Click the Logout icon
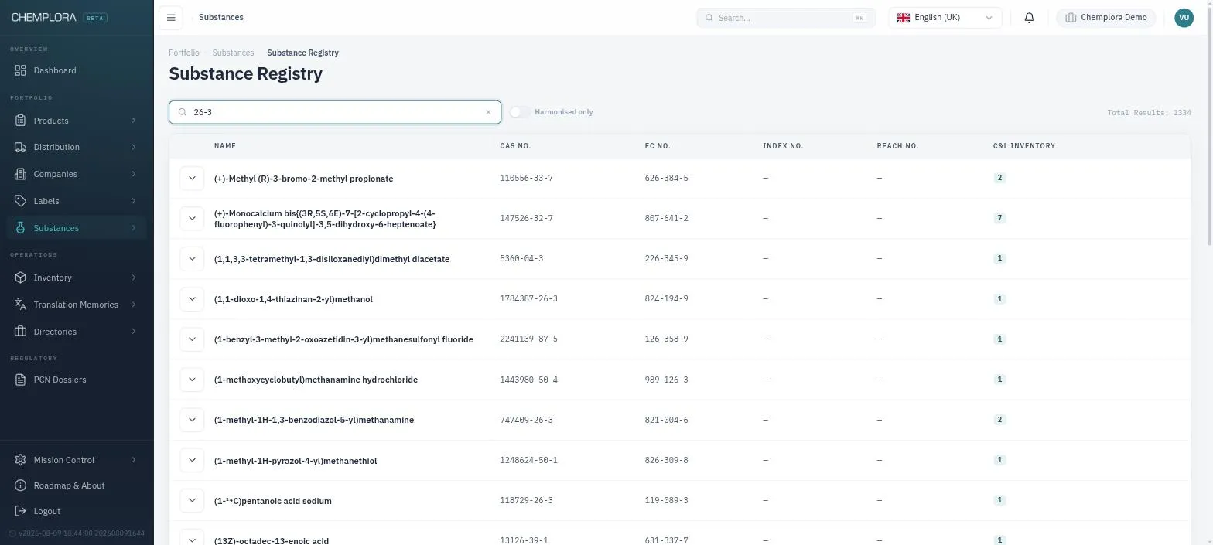This screenshot has height=545, width=1213. coord(20,511)
